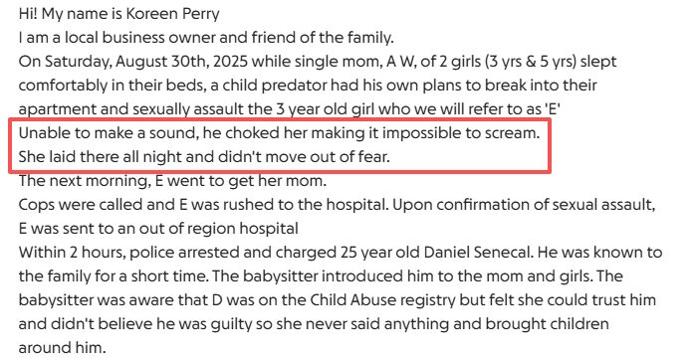Viewport: 691px width, 361px height.
Task: Click the line starting 'I am a local business owner'
Action: click(206, 38)
